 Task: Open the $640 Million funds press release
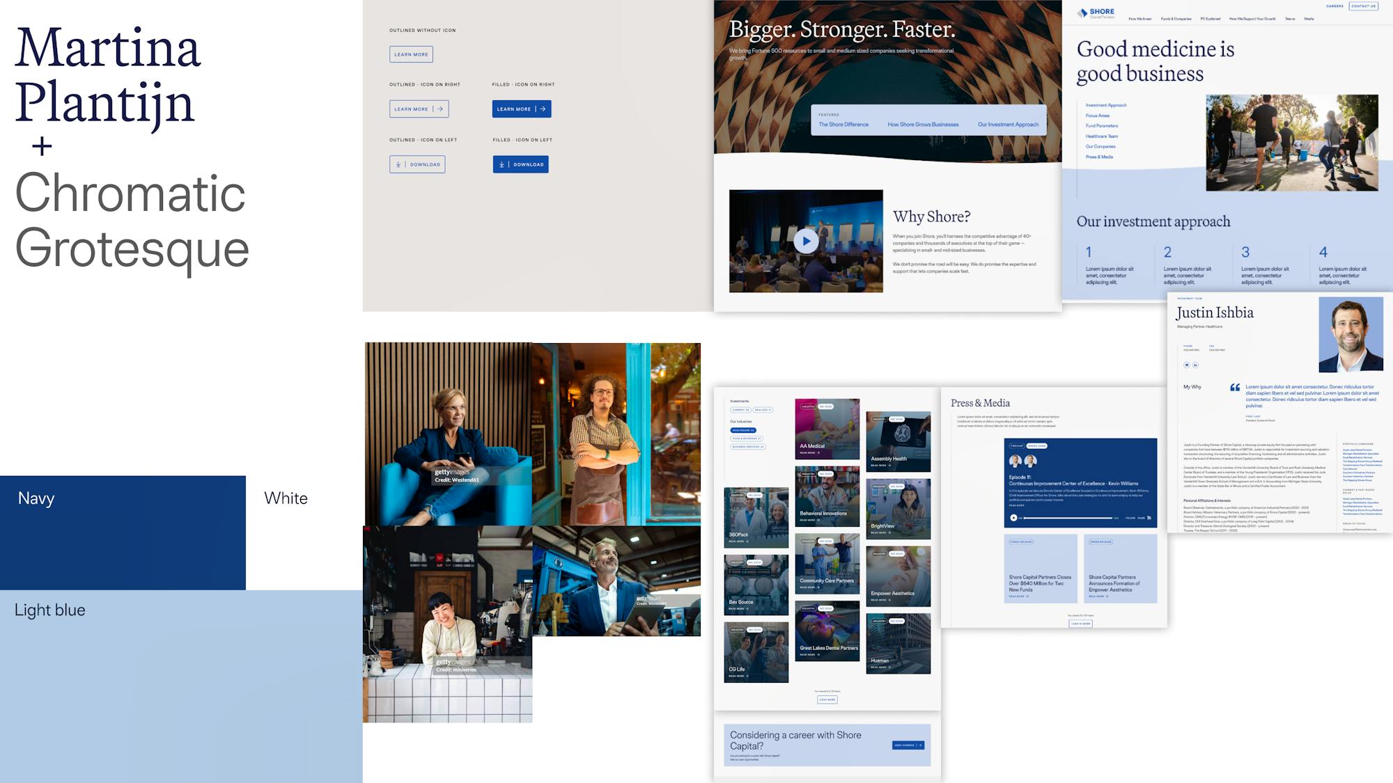click(1041, 569)
